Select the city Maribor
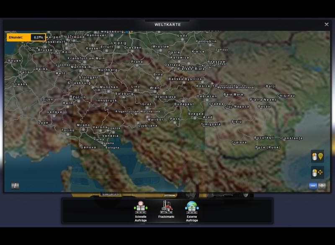335x245 pixels. 155,119
